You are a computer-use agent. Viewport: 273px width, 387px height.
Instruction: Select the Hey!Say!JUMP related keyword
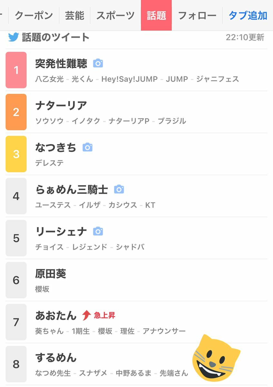click(x=129, y=79)
